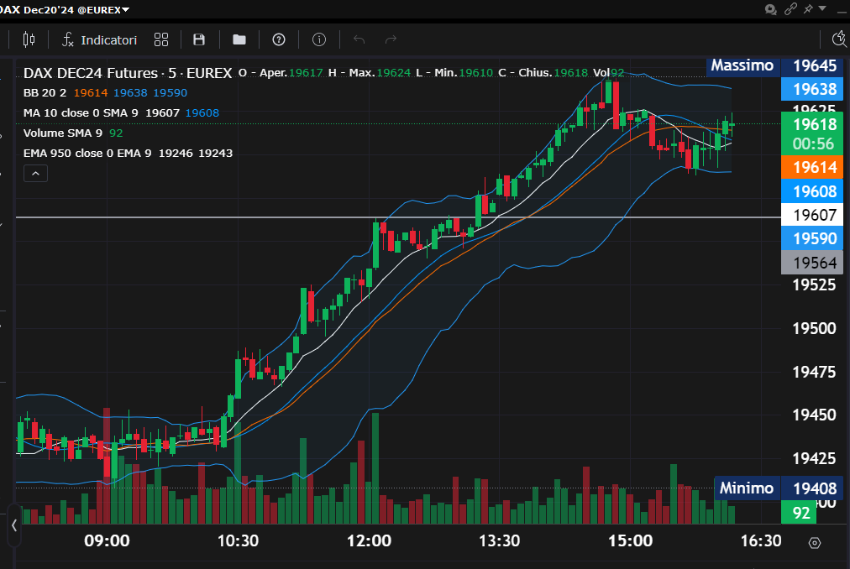
Task: Redo the last chart action
Action: (391, 39)
